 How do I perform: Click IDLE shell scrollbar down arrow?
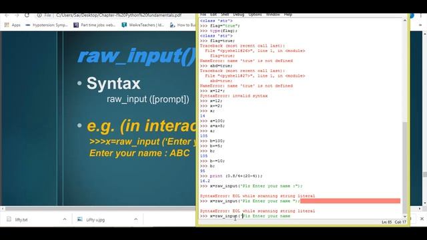coord(405,216)
